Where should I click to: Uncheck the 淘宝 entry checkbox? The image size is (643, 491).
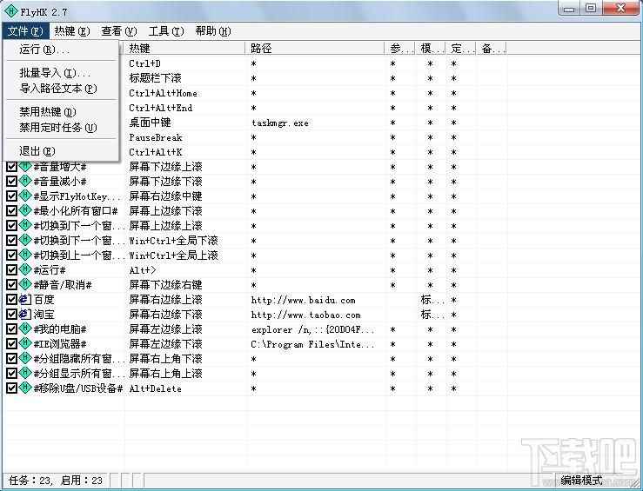tap(12, 315)
